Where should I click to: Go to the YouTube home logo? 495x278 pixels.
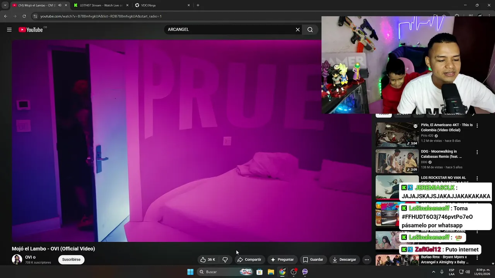point(31,30)
